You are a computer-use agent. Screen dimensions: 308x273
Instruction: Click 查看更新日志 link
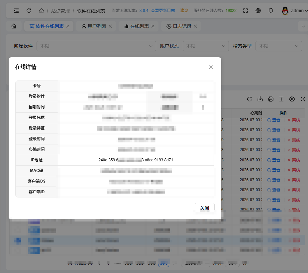pyautogui.click(x=163, y=11)
